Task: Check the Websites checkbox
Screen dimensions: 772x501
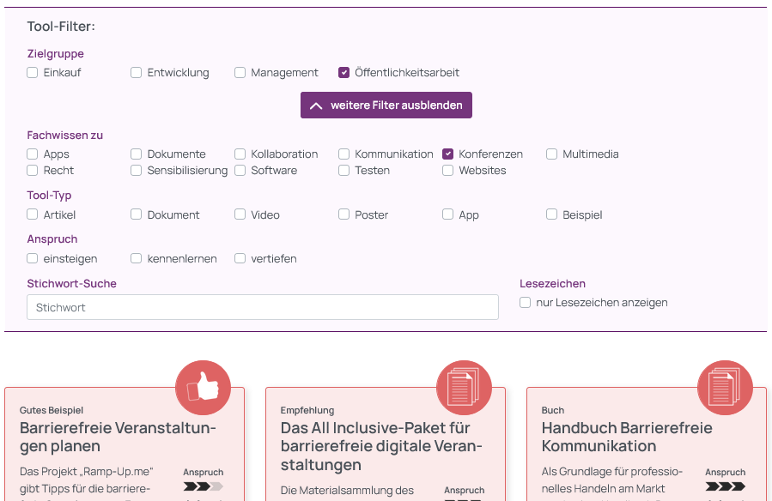Action: pos(447,171)
